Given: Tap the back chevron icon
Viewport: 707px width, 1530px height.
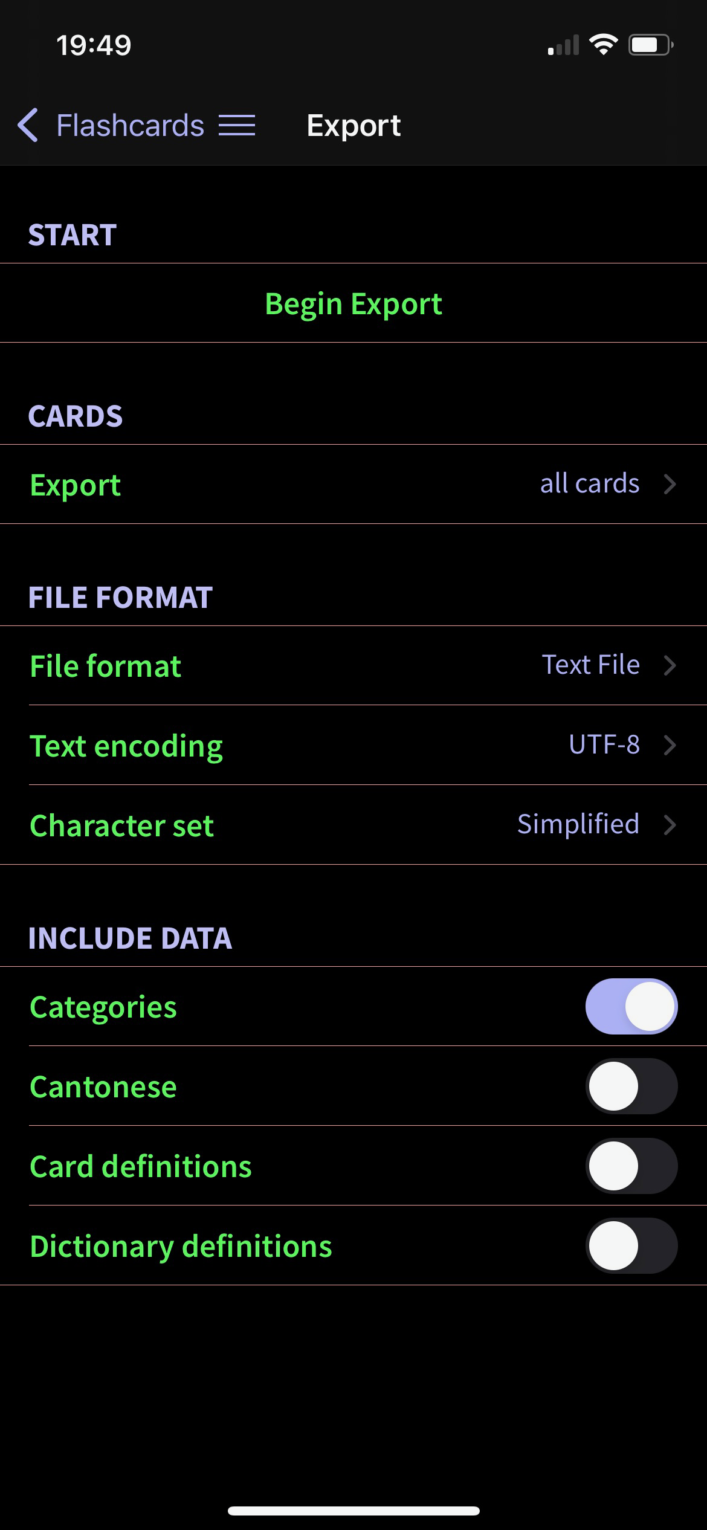Looking at the screenshot, I should (28, 126).
